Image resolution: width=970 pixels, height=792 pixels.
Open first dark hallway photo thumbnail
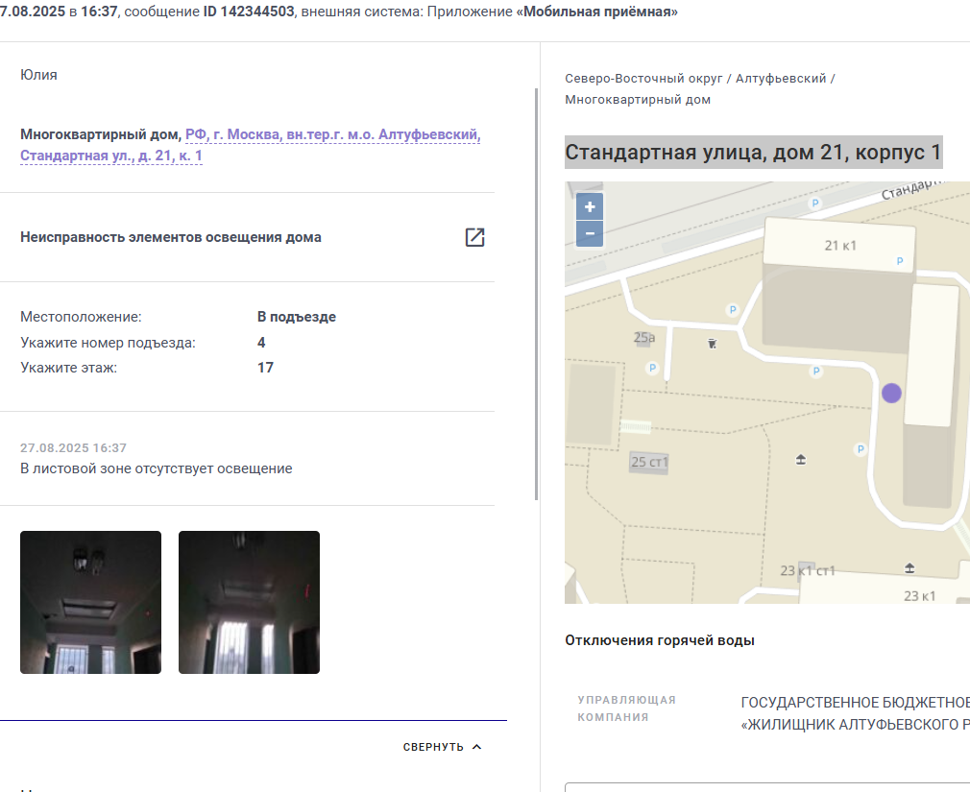pyautogui.click(x=91, y=602)
